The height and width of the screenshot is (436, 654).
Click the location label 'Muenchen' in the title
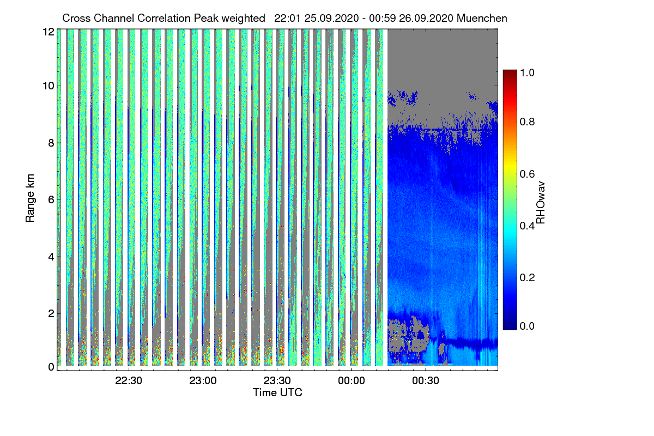[x=482, y=18]
